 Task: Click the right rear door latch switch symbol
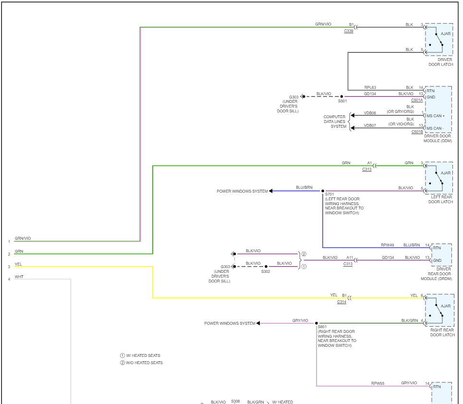tap(438, 311)
